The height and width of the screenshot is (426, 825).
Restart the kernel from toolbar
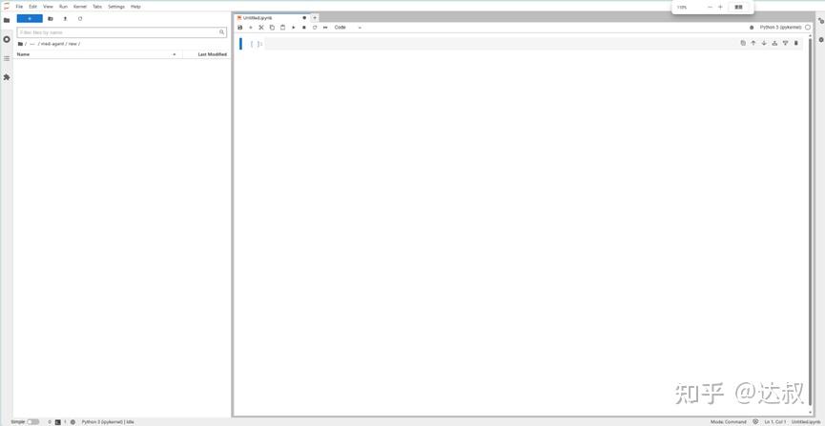click(315, 28)
